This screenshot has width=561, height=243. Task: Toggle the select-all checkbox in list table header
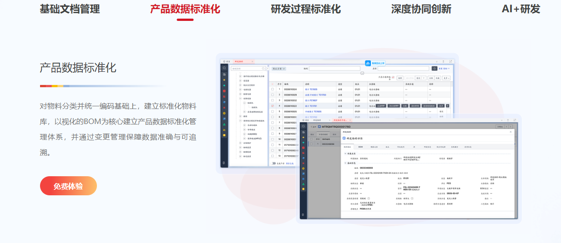pyautogui.click(x=273, y=84)
